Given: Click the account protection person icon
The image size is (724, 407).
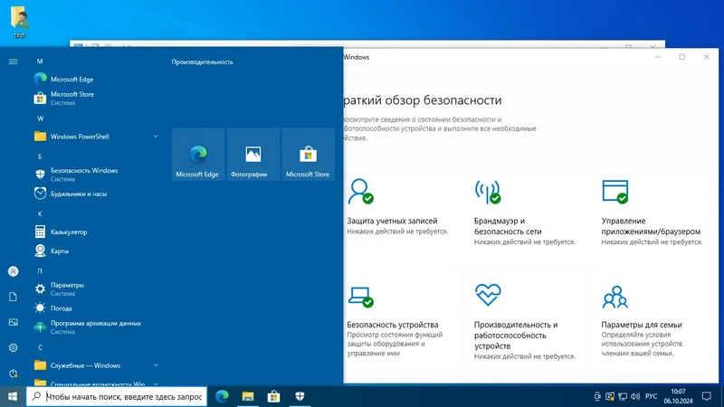Looking at the screenshot, I should pos(360,192).
